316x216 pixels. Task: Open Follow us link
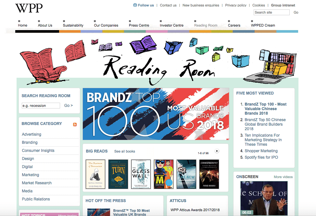point(146,5)
